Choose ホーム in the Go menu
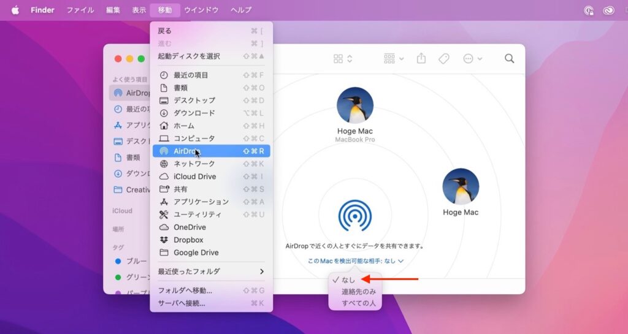This screenshot has height=334, width=628. click(x=211, y=126)
